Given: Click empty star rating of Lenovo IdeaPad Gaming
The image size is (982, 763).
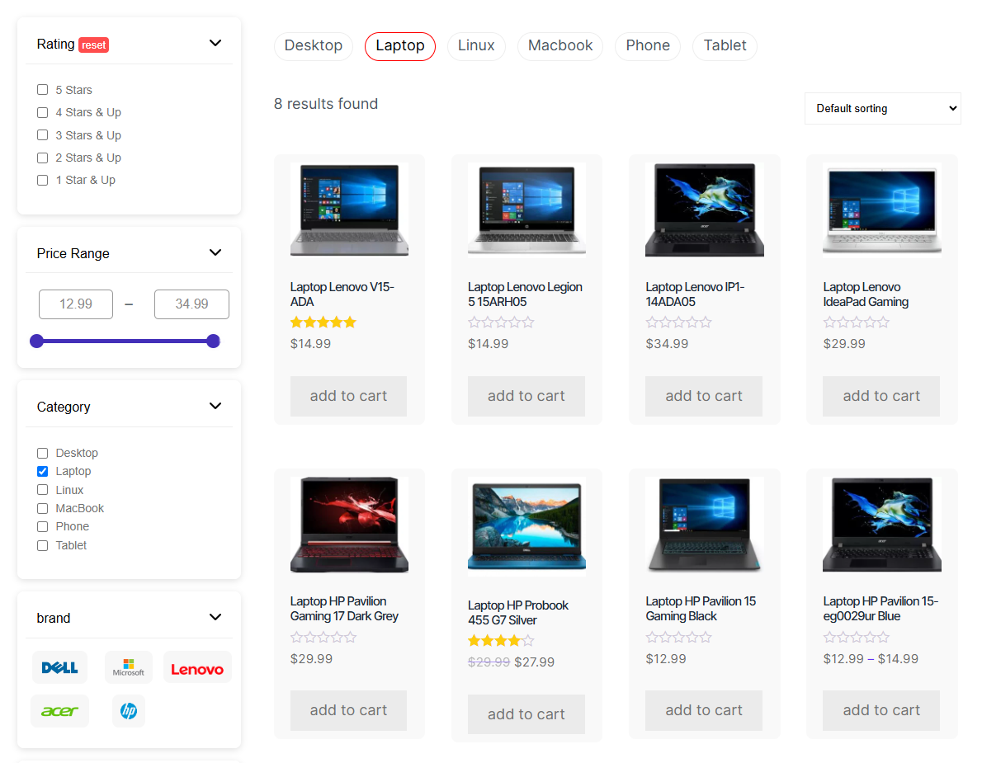Looking at the screenshot, I should (x=856, y=323).
